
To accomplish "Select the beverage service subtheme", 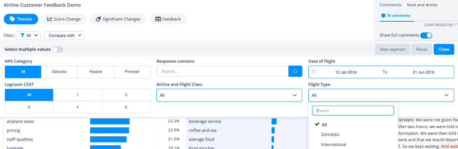I will coord(205,121).
